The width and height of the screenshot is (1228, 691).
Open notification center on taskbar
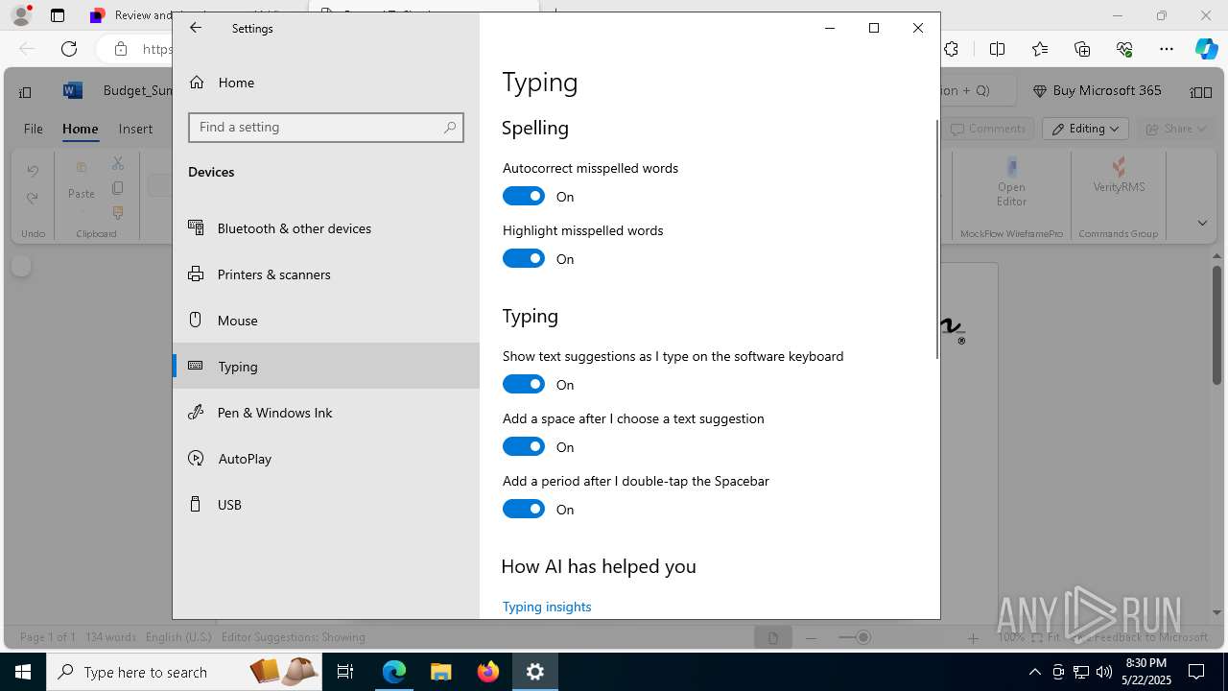pos(1196,672)
